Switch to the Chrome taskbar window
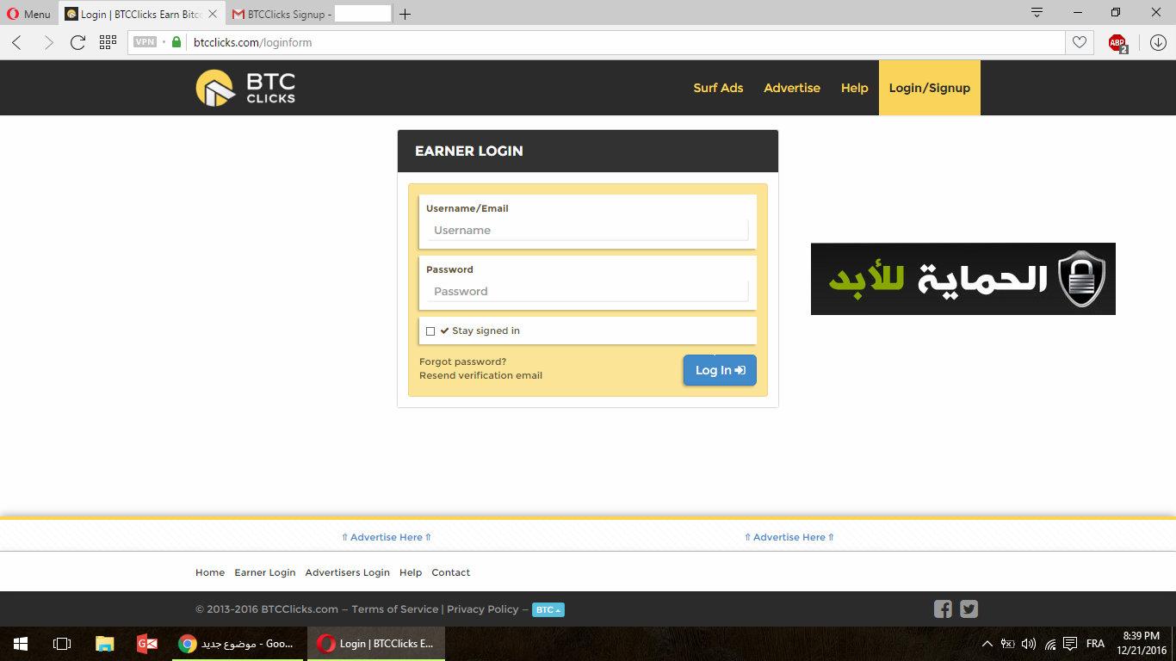This screenshot has width=1176, height=661. point(237,644)
